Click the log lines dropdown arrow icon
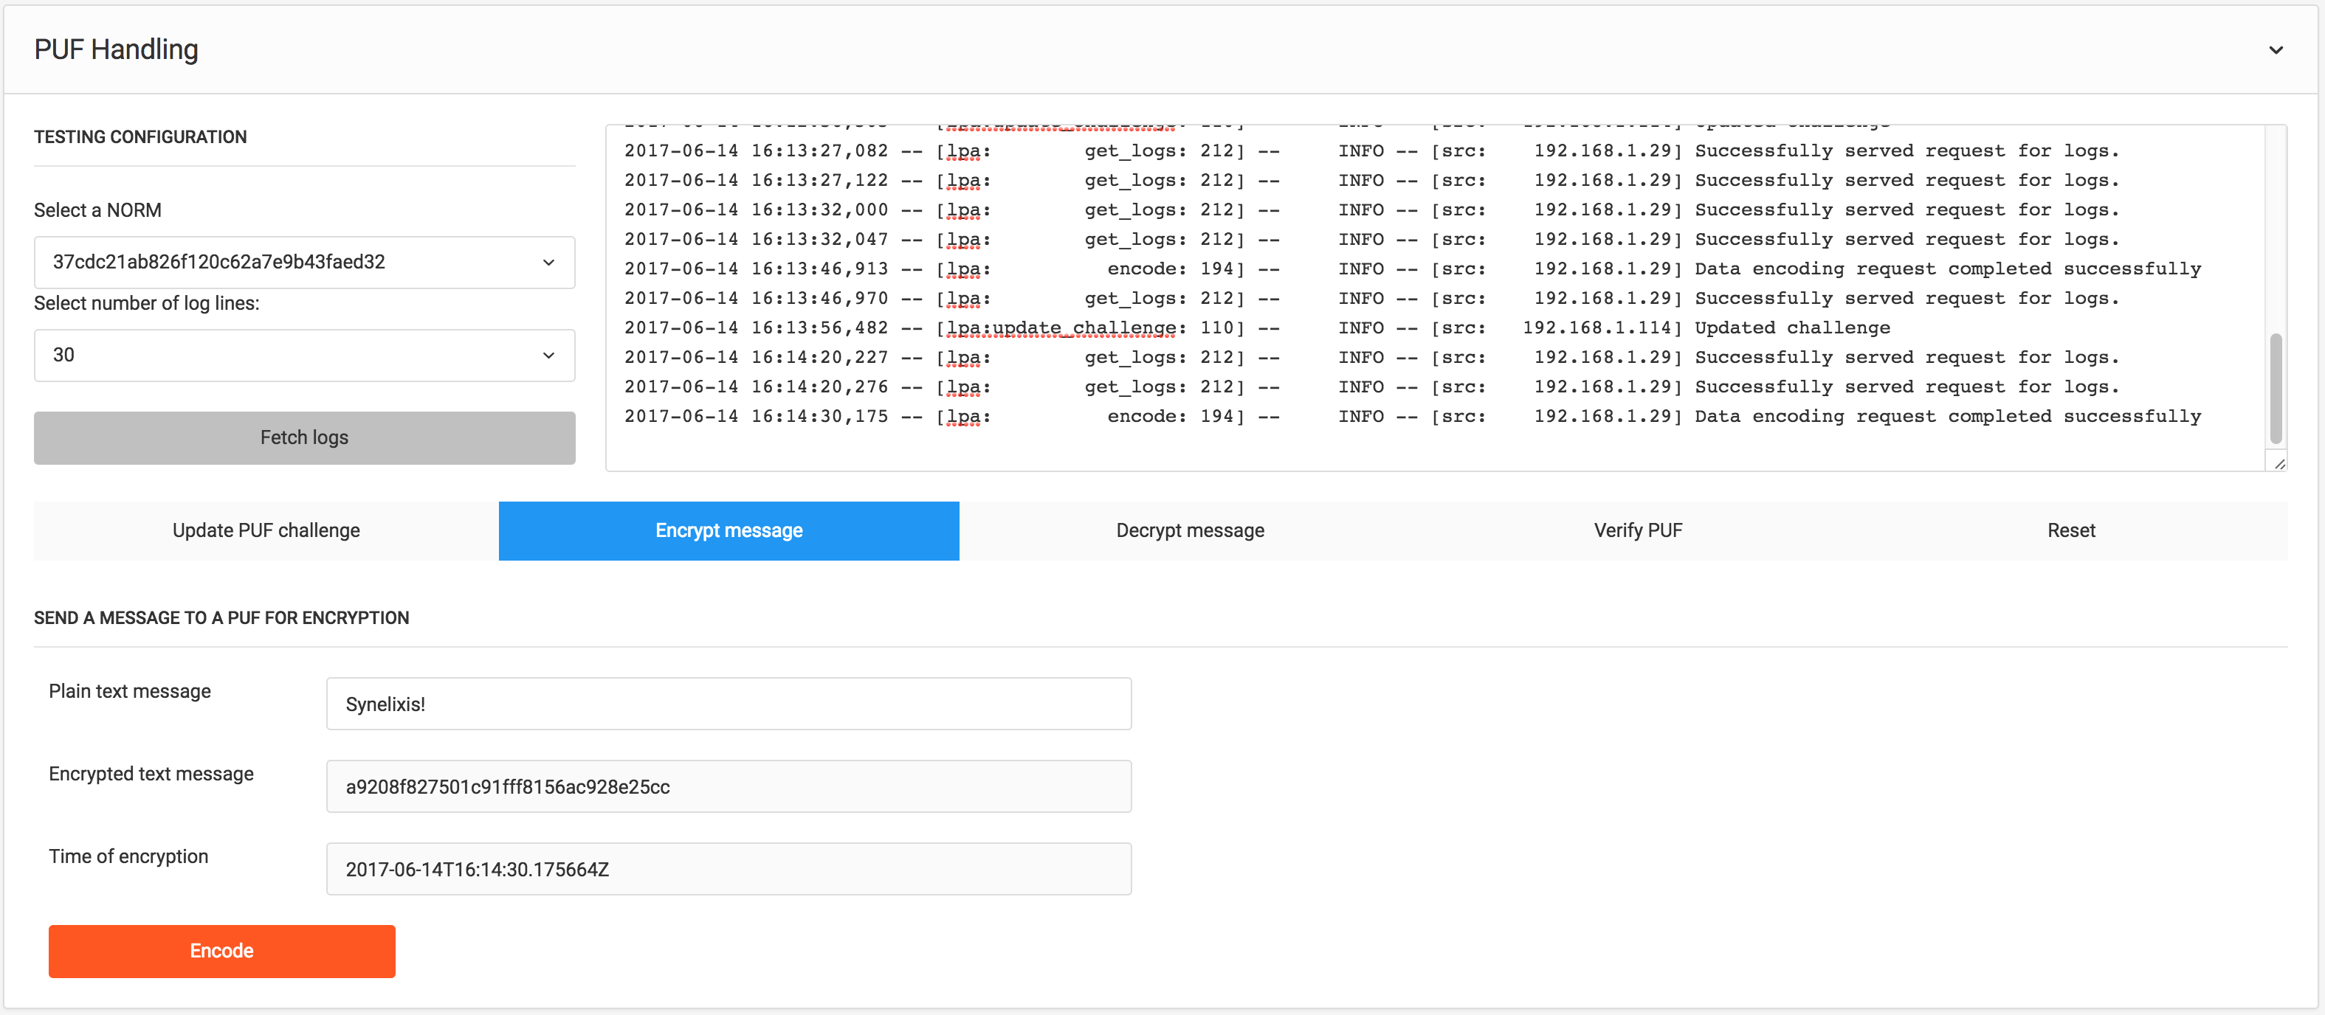 pyautogui.click(x=548, y=356)
